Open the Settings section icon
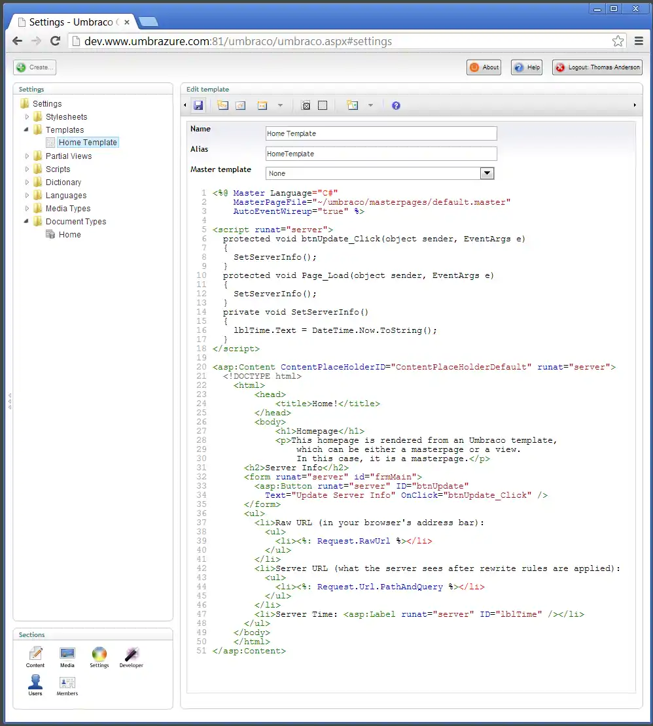This screenshot has width=653, height=726. [99, 657]
